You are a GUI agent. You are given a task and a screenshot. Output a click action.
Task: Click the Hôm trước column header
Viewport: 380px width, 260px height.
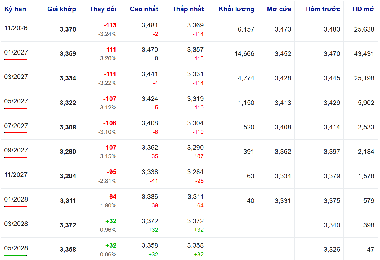[x=323, y=9]
